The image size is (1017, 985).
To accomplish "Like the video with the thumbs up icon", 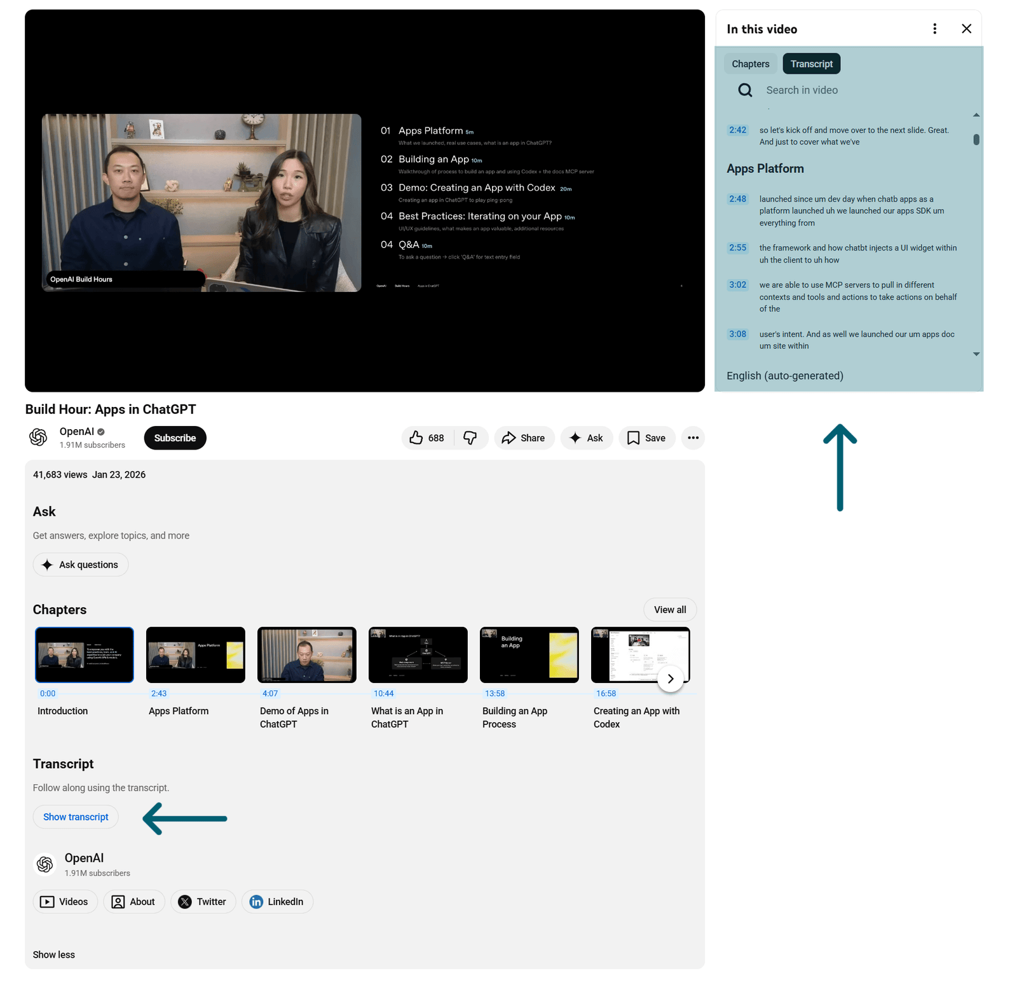I will click(416, 437).
